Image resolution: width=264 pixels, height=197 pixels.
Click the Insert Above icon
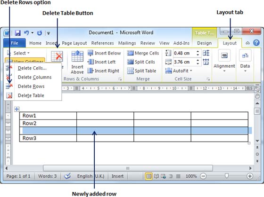(x=77, y=56)
